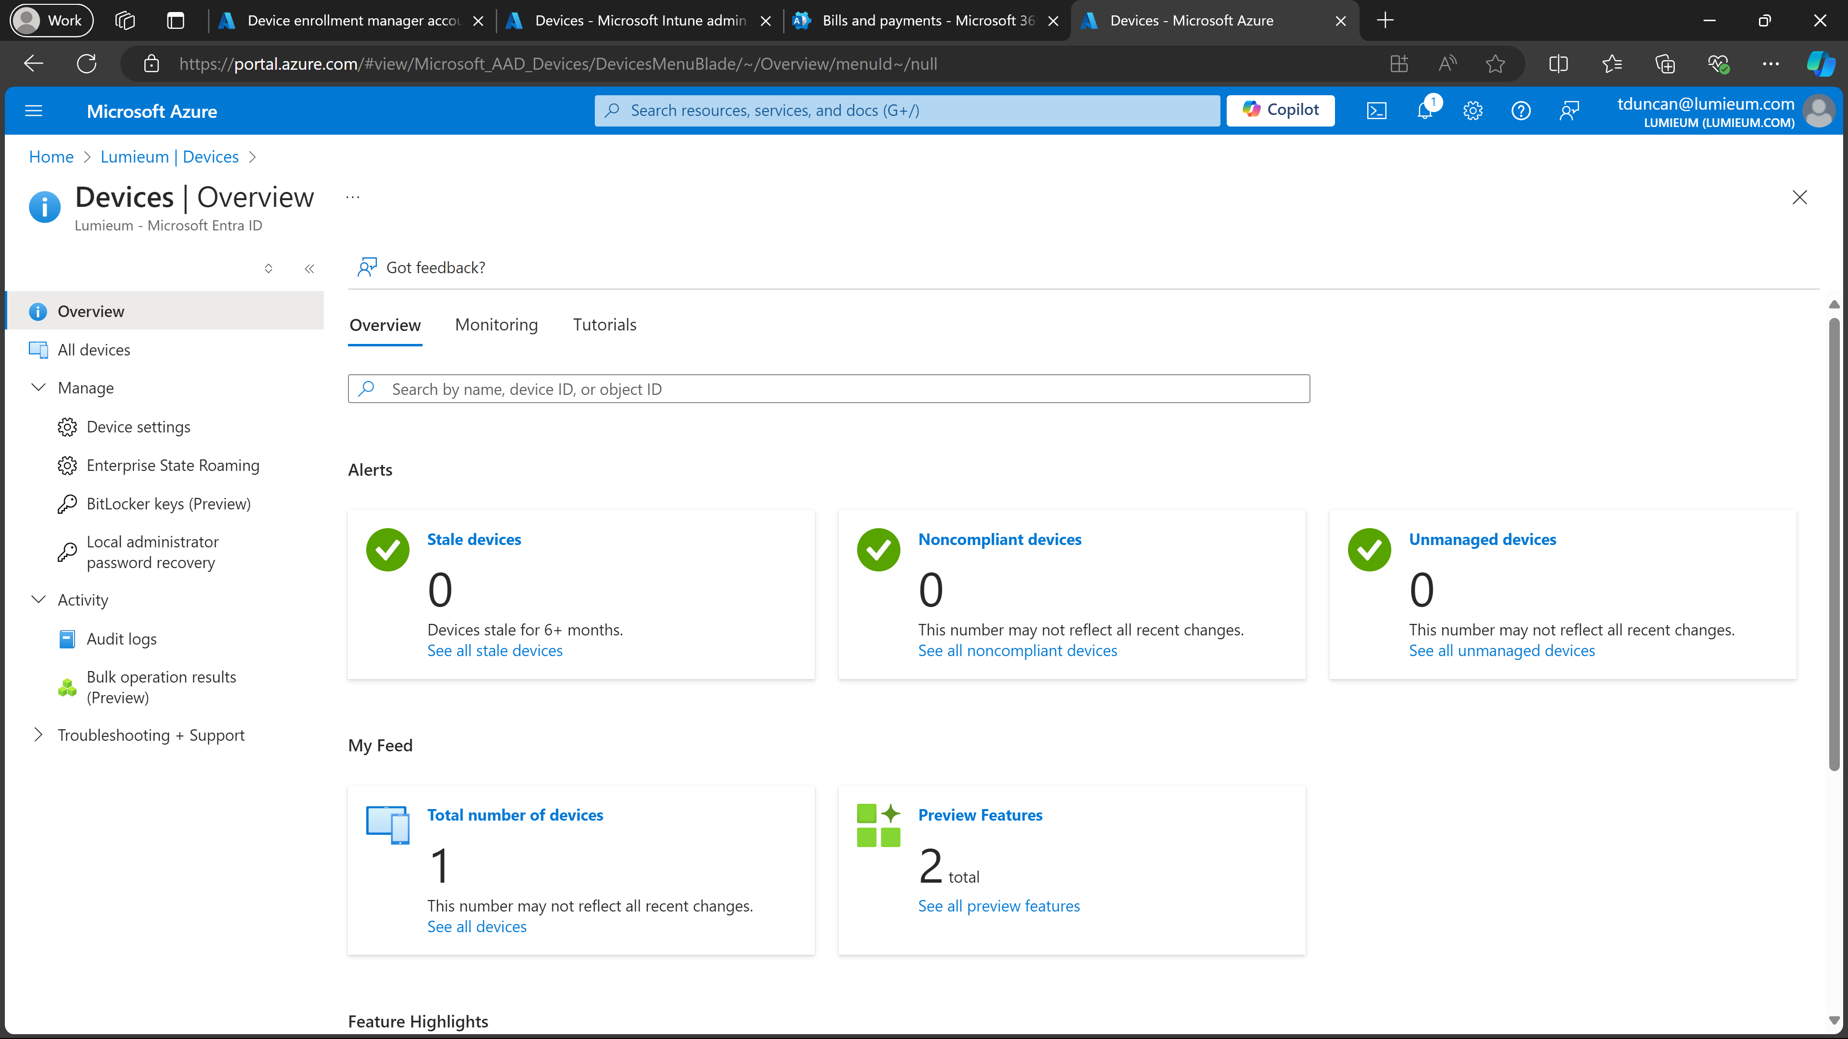Switch to the Monitoring tab
Viewport: 1848px width, 1039px height.
click(496, 325)
